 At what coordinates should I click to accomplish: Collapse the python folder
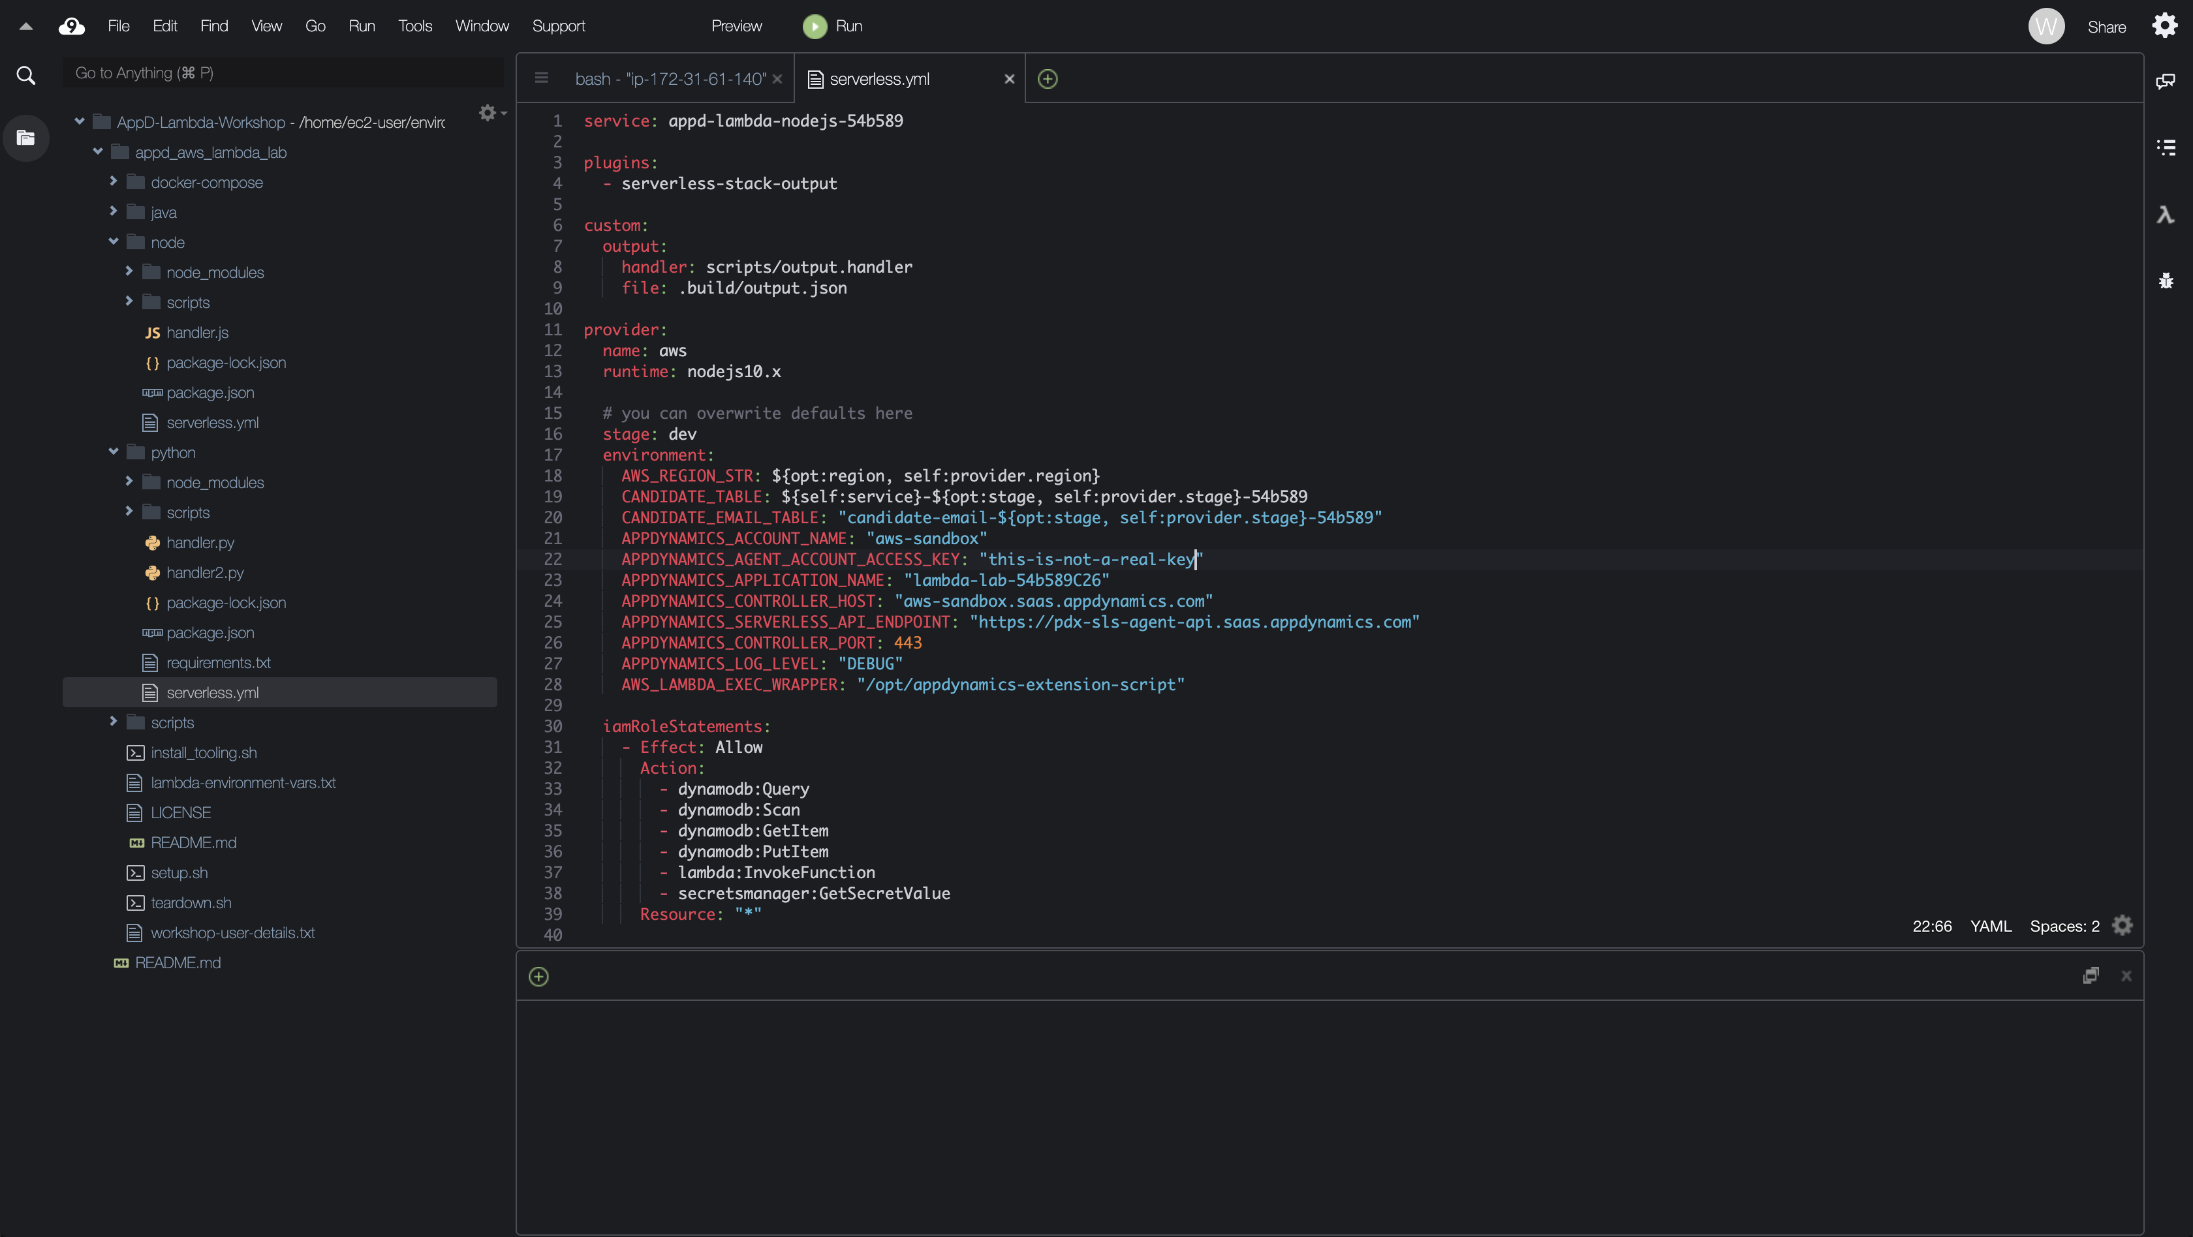pyautogui.click(x=113, y=451)
